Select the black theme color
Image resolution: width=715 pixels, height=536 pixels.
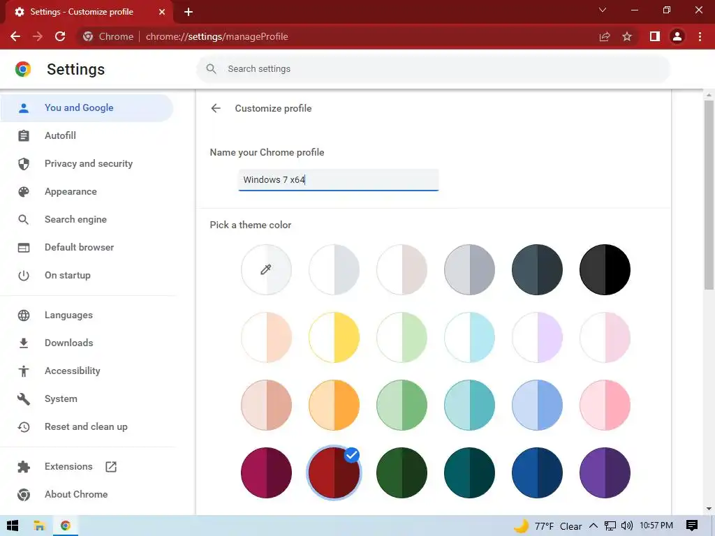[x=605, y=270]
